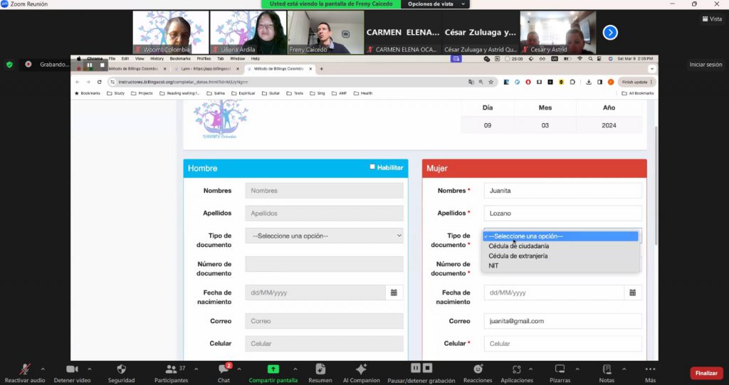Open the Más three-dots menu

tap(651, 369)
